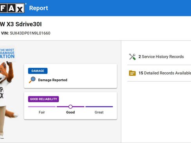Viewport: 191px width, 143px height.
Task: Click the Fair segment of reliability bar
Action: pyautogui.click(x=42, y=107)
